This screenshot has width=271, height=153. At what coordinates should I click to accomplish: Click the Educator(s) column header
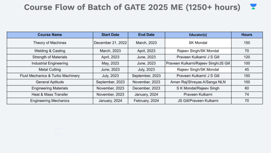(x=198, y=35)
